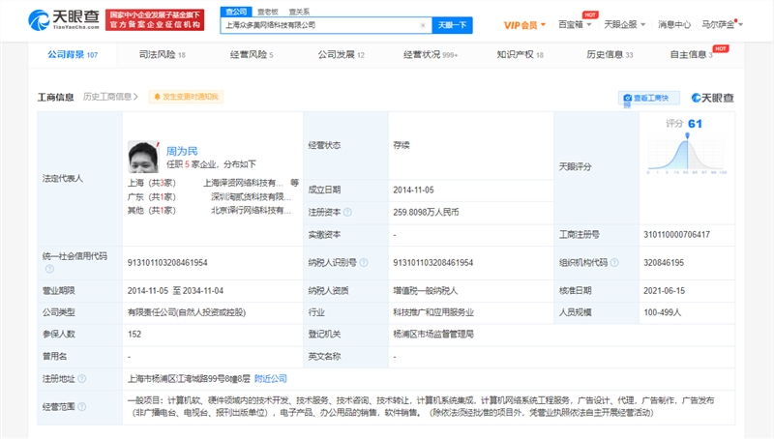Click the 等 more-companies text

[x=295, y=183]
